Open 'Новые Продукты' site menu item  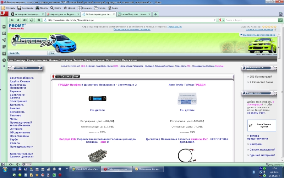[60, 60]
